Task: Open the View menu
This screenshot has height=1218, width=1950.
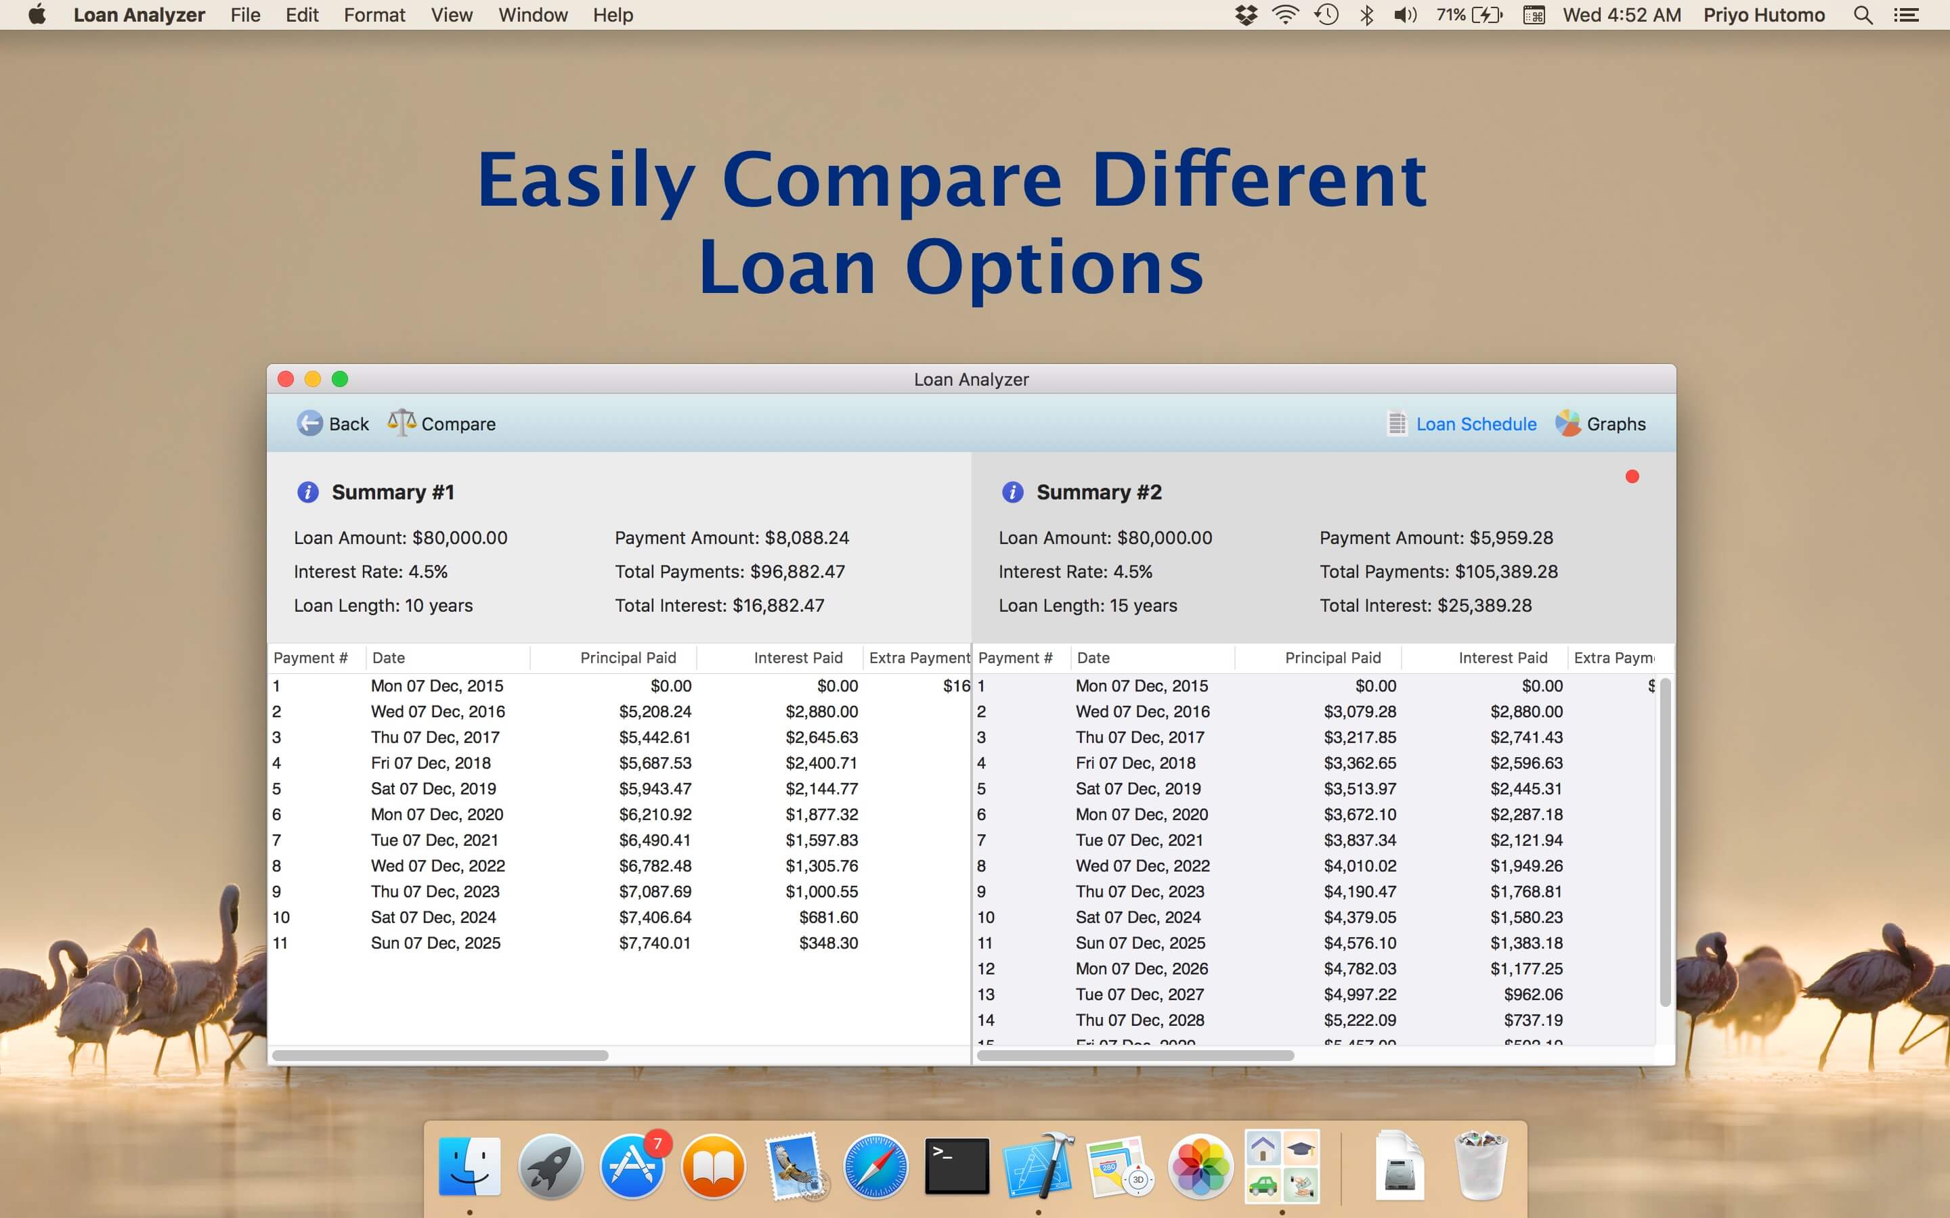Action: click(x=451, y=16)
